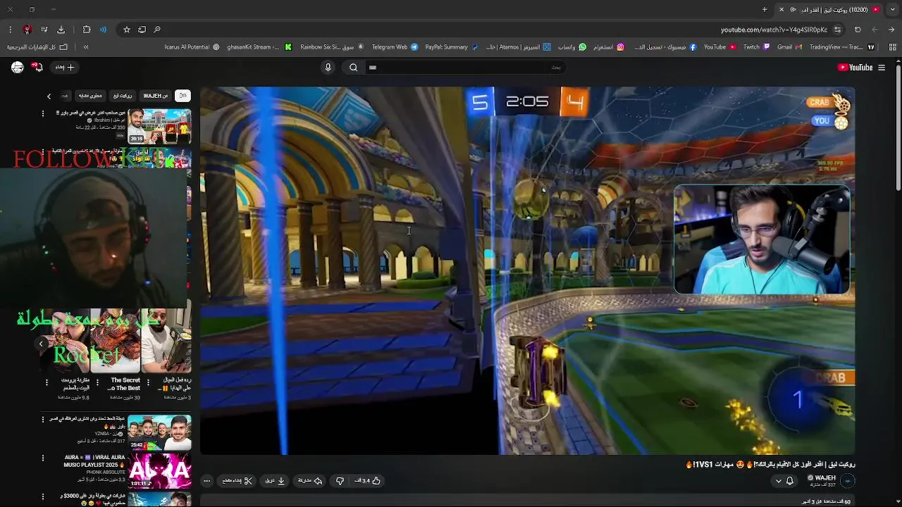Open the notification bell dropdown for WAJEH

(x=784, y=481)
